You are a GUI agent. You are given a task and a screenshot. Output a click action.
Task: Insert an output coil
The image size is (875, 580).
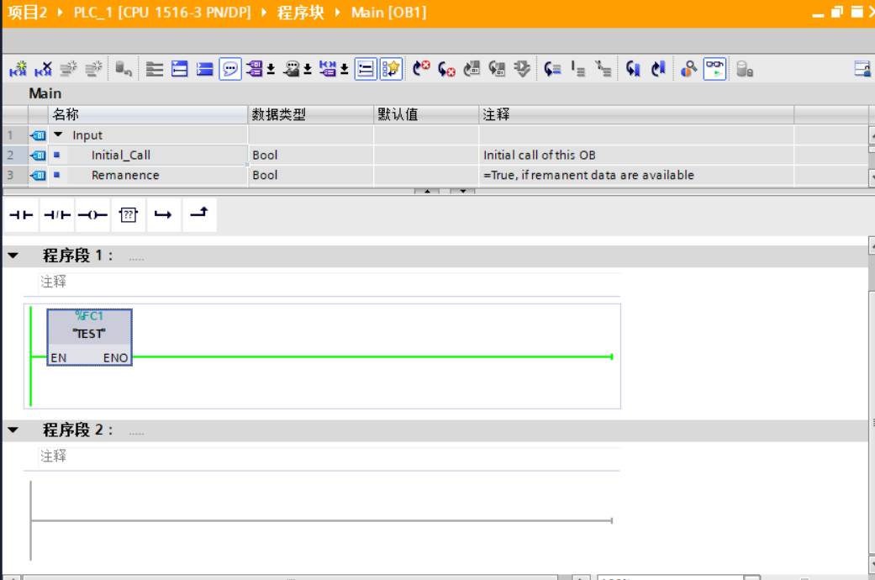coord(92,214)
